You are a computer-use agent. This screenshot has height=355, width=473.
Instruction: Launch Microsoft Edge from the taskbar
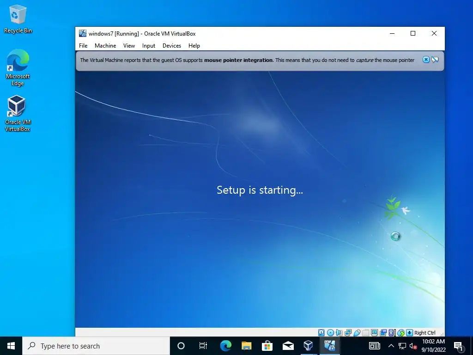(225, 346)
